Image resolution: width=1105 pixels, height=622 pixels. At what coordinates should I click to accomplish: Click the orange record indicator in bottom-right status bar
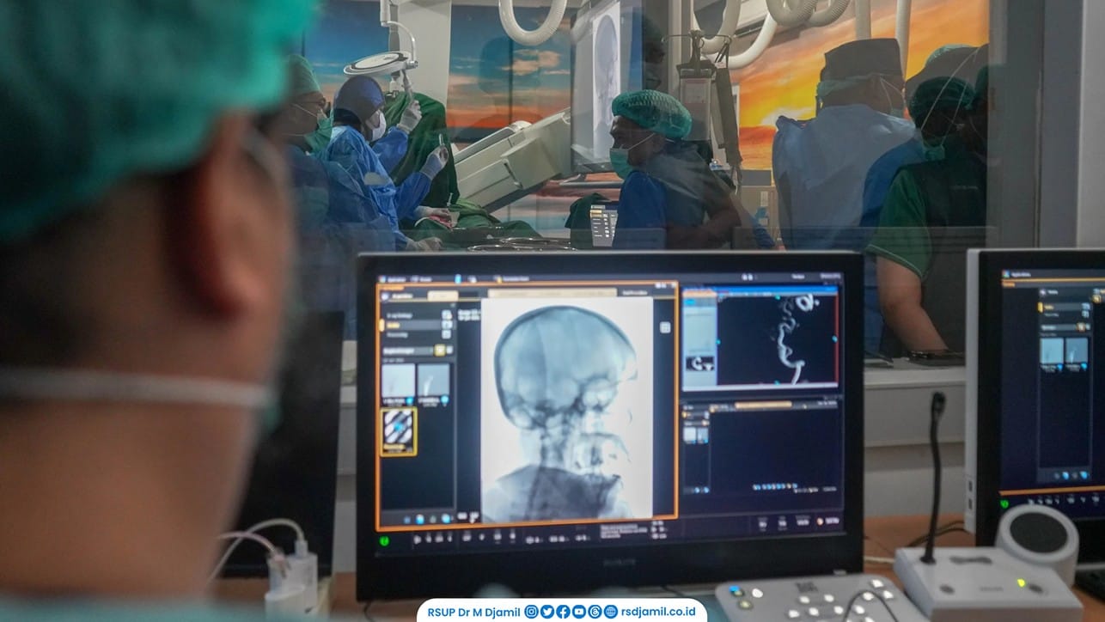click(x=819, y=521)
